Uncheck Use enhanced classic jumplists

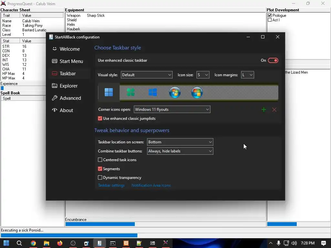point(100,119)
